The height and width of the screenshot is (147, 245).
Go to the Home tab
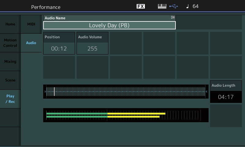coord(10,24)
